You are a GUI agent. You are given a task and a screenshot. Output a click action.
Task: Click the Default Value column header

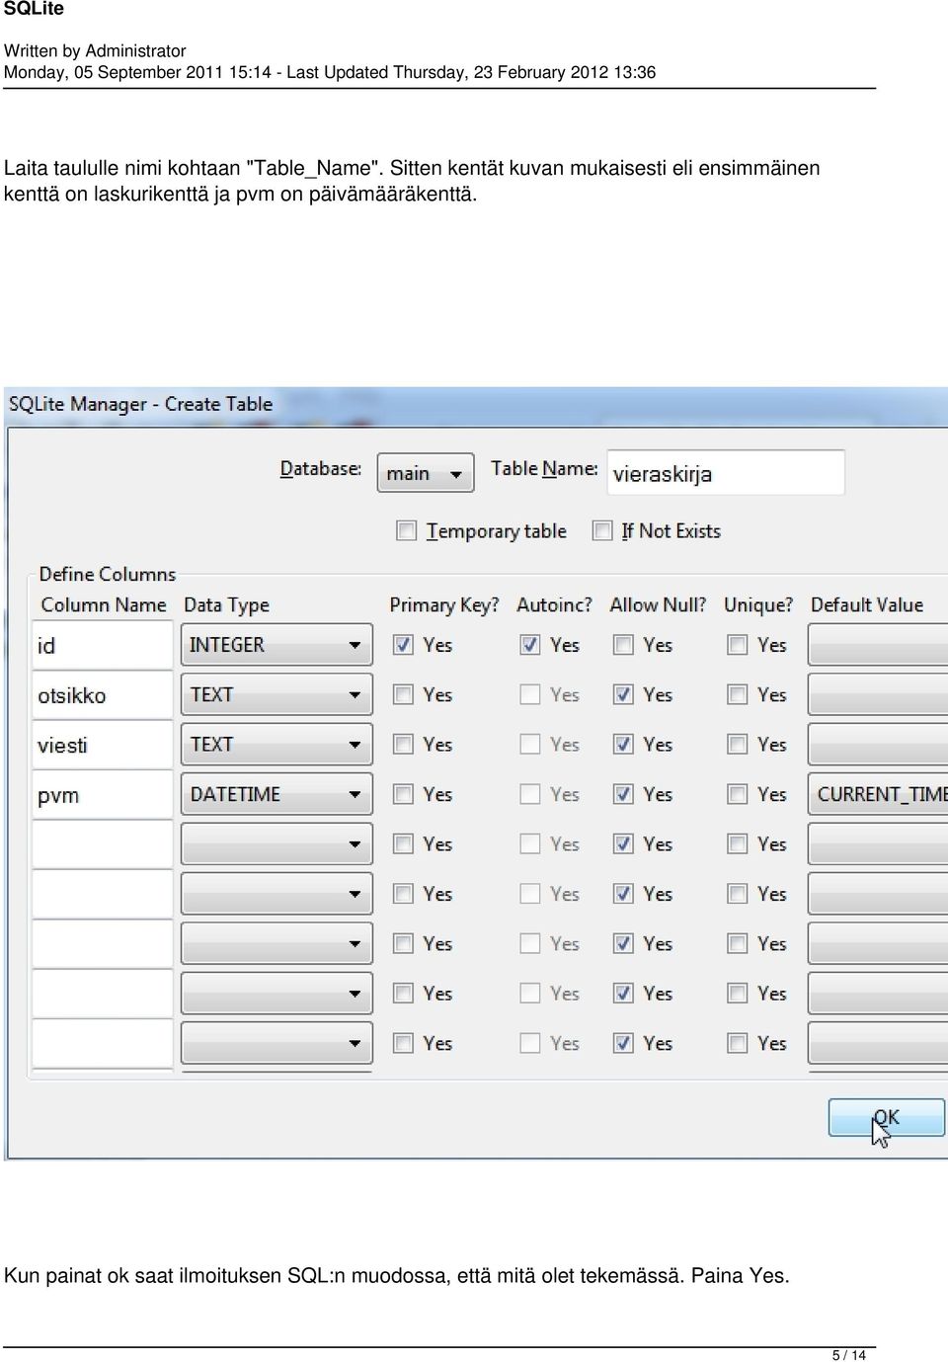point(867,604)
